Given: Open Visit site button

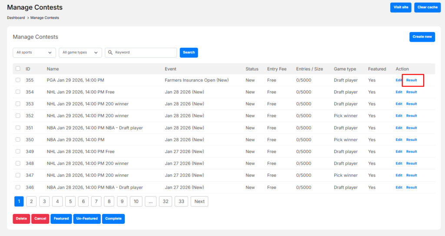Looking at the screenshot, I should (401, 7).
